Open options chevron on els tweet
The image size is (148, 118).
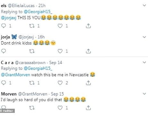(x=144, y=5)
